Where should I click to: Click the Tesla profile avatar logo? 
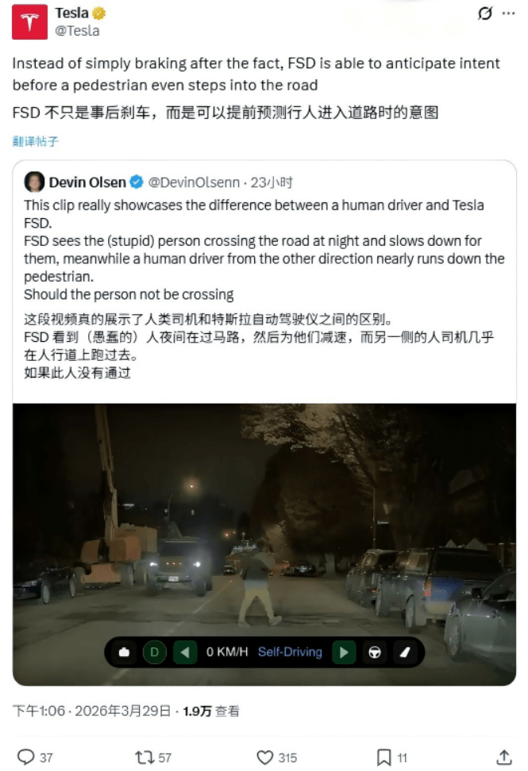point(29,22)
